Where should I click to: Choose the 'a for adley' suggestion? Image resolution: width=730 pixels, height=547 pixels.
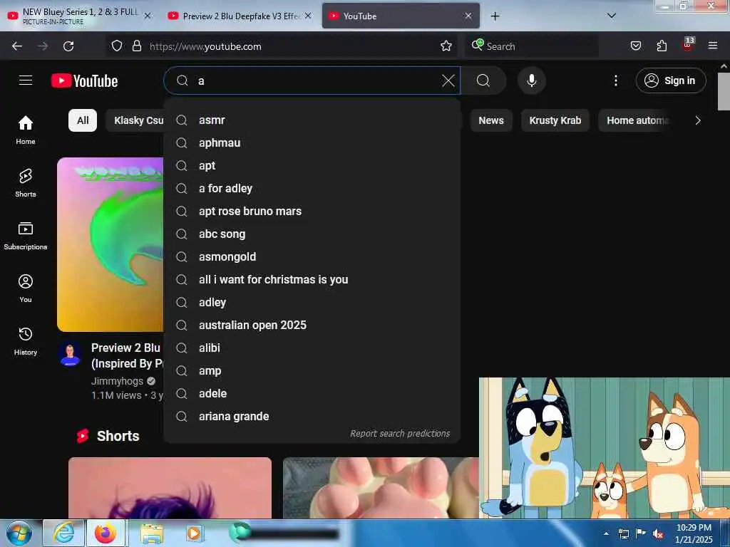coord(312,188)
